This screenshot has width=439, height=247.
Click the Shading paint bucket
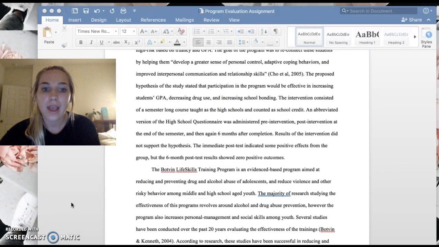coord(256,42)
